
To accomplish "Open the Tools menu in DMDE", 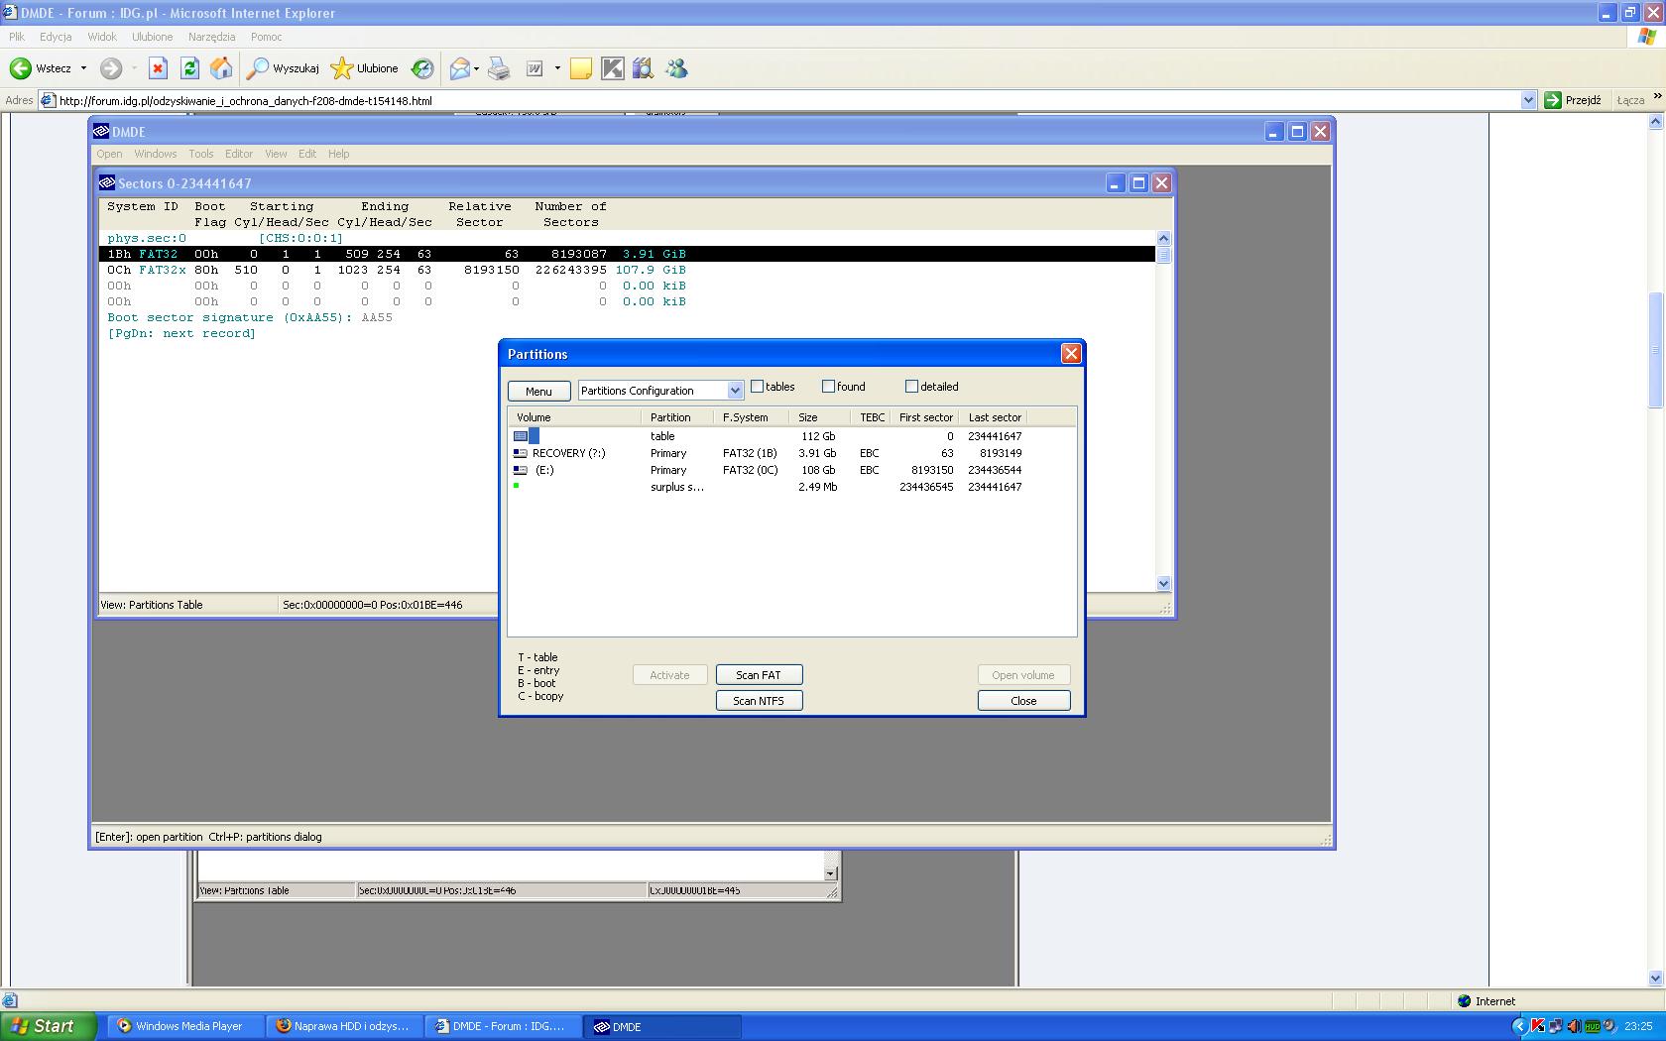I will [201, 154].
